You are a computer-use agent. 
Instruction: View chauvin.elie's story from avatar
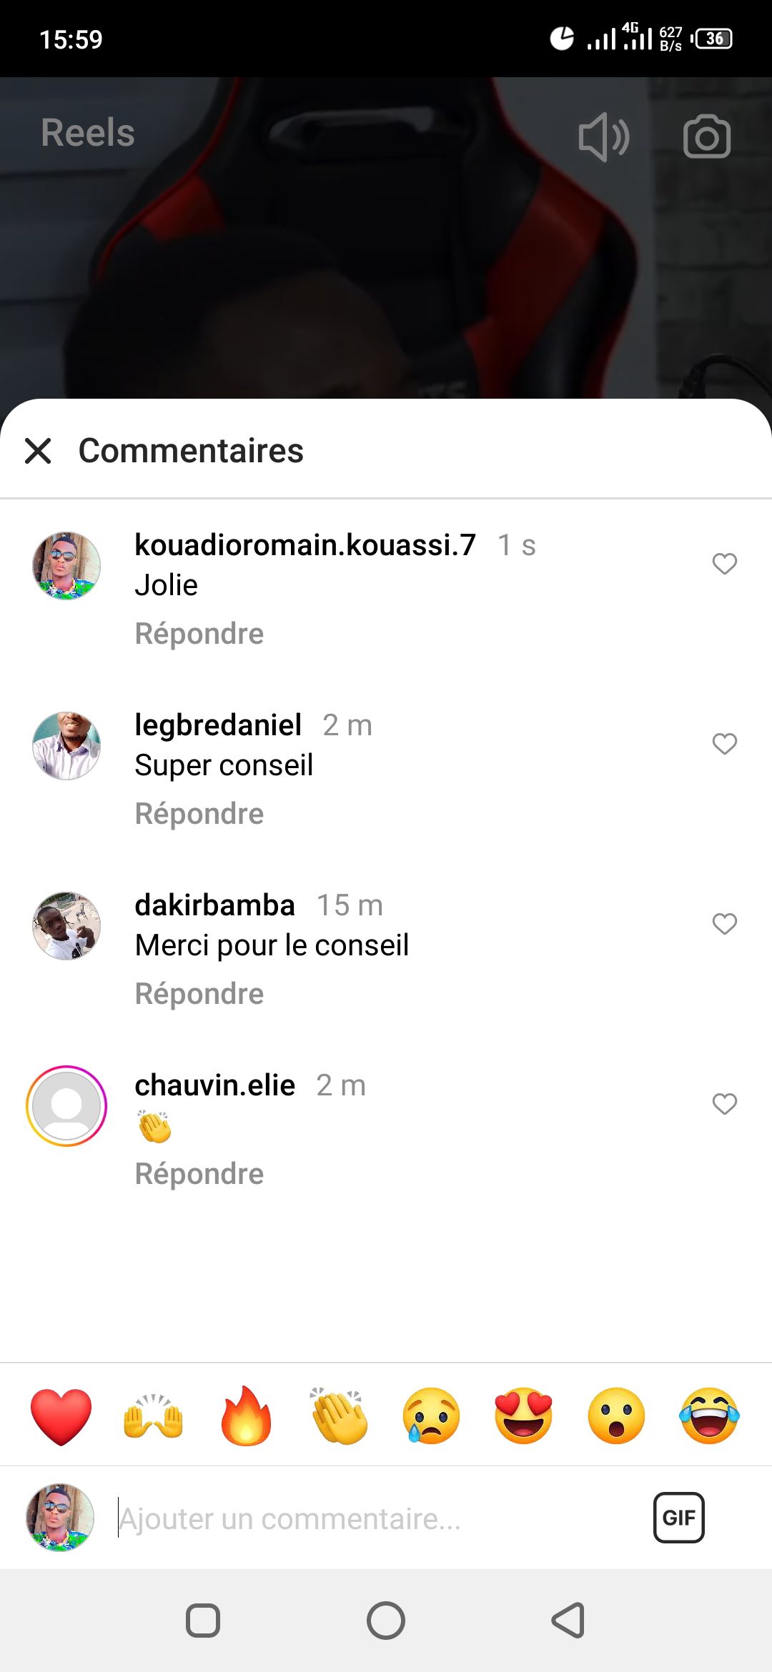pyautogui.click(x=66, y=1106)
